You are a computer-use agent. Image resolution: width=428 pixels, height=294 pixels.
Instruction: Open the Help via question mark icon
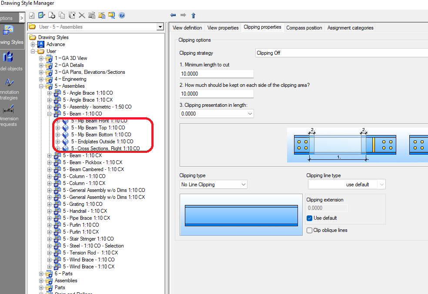pyautogui.click(x=122, y=15)
